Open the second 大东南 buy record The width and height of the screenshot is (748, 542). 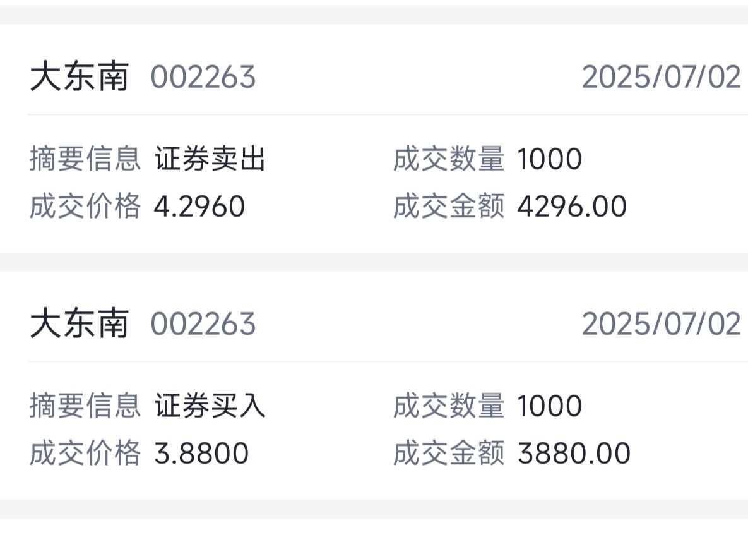click(374, 385)
